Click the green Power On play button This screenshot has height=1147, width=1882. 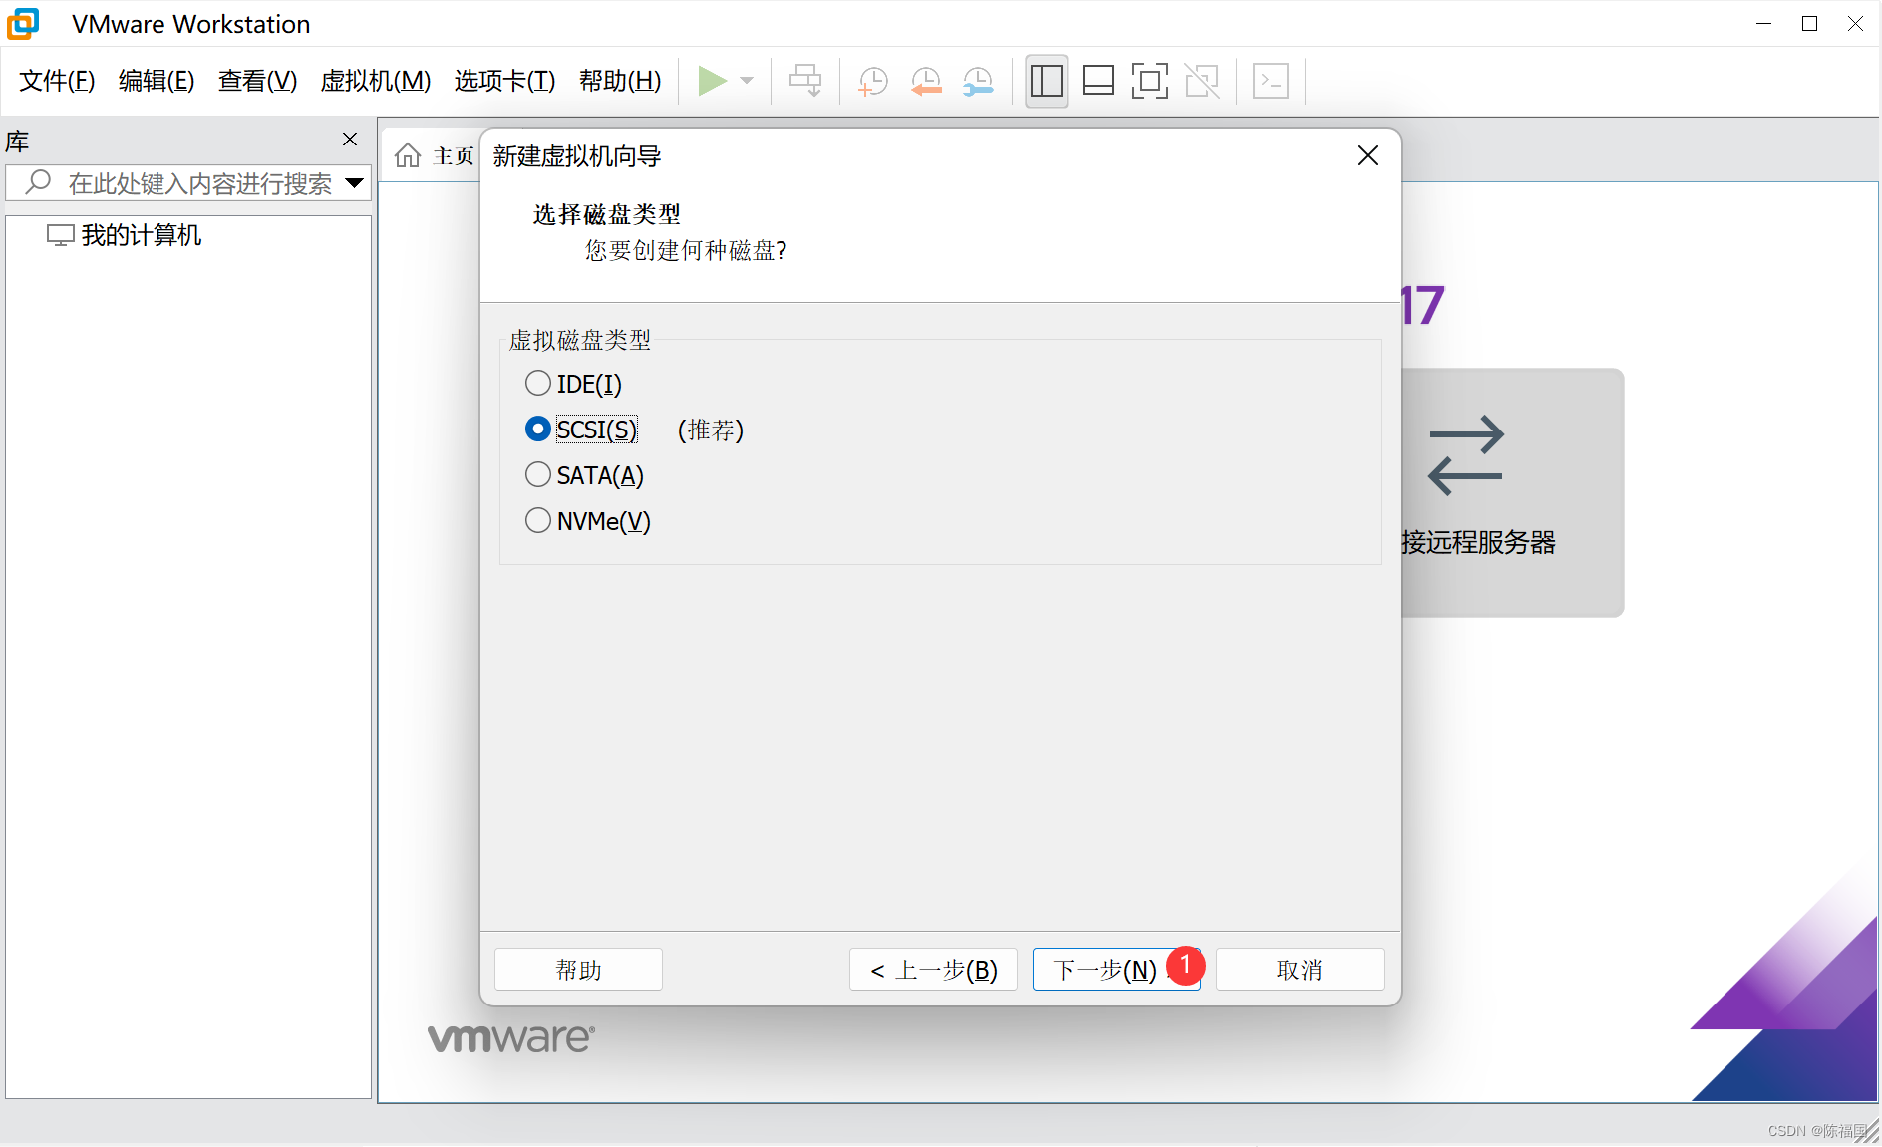pyautogui.click(x=712, y=81)
